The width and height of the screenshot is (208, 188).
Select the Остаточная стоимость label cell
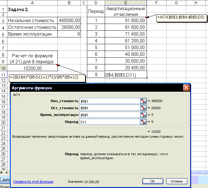[x=32, y=27]
